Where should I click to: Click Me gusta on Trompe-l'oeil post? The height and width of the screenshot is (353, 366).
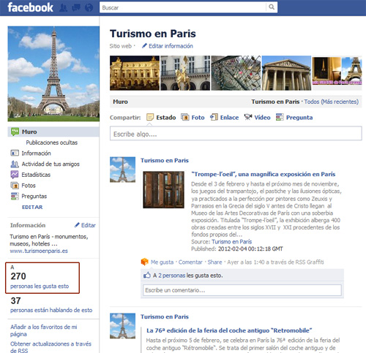[162, 262]
